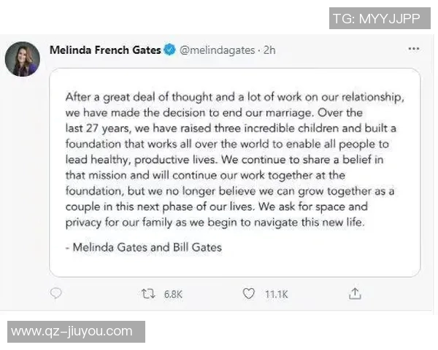Click the www.qz-jiuyou.com watermark link
Screen dimensions: 438x350
(x=72, y=332)
